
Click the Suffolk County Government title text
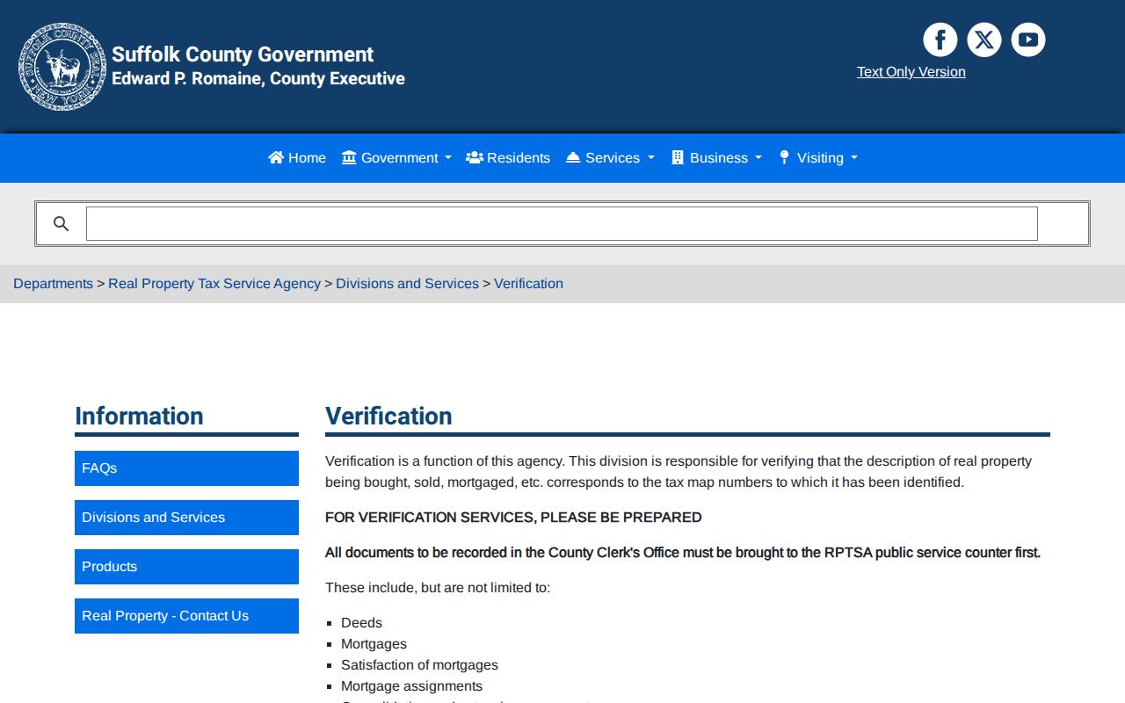click(243, 54)
